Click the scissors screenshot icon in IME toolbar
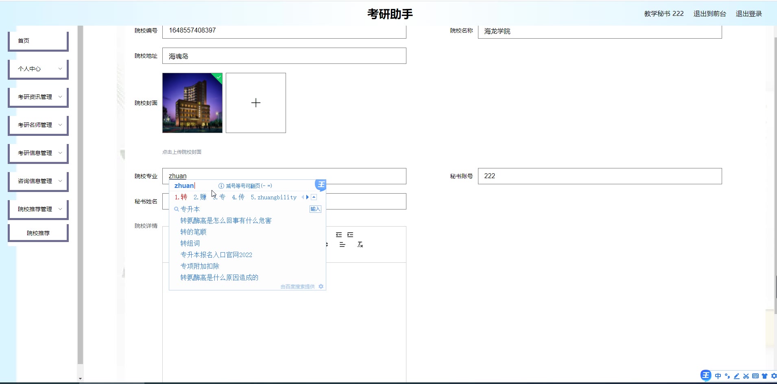 746,376
